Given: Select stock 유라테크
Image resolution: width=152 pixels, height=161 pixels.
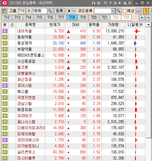Looking at the screenshot, I should coord(24,116).
